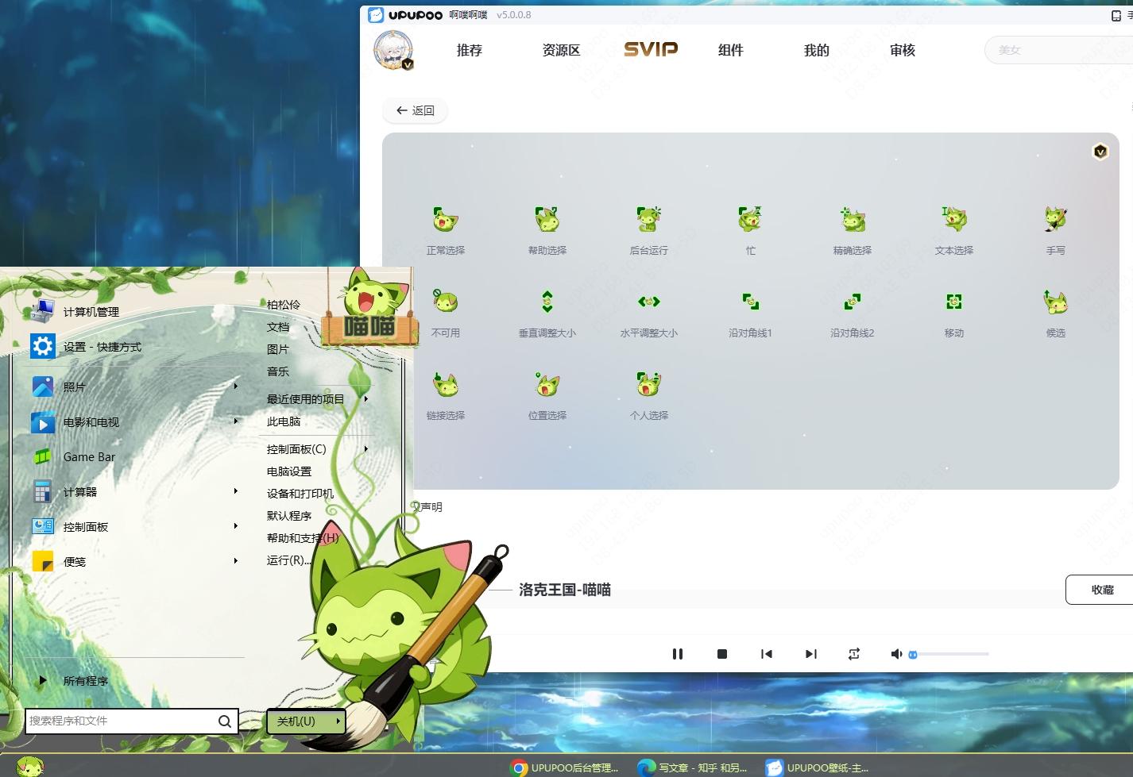Open the UPUPOO壁纸 taskbar item
The height and width of the screenshot is (777, 1133).
pyautogui.click(x=818, y=767)
